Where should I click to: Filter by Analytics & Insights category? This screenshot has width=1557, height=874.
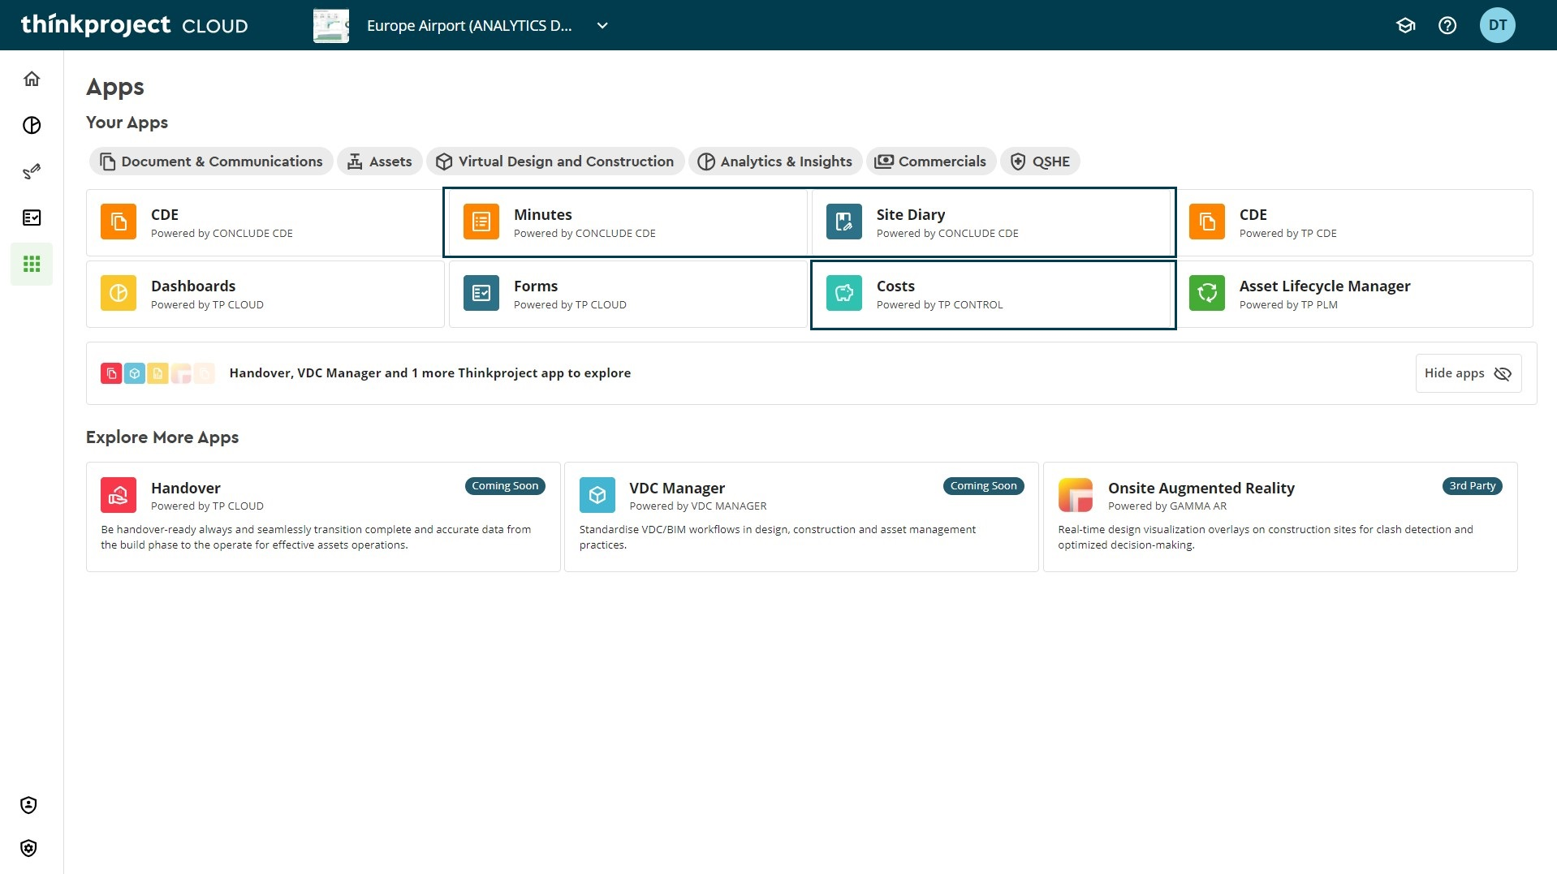775,161
